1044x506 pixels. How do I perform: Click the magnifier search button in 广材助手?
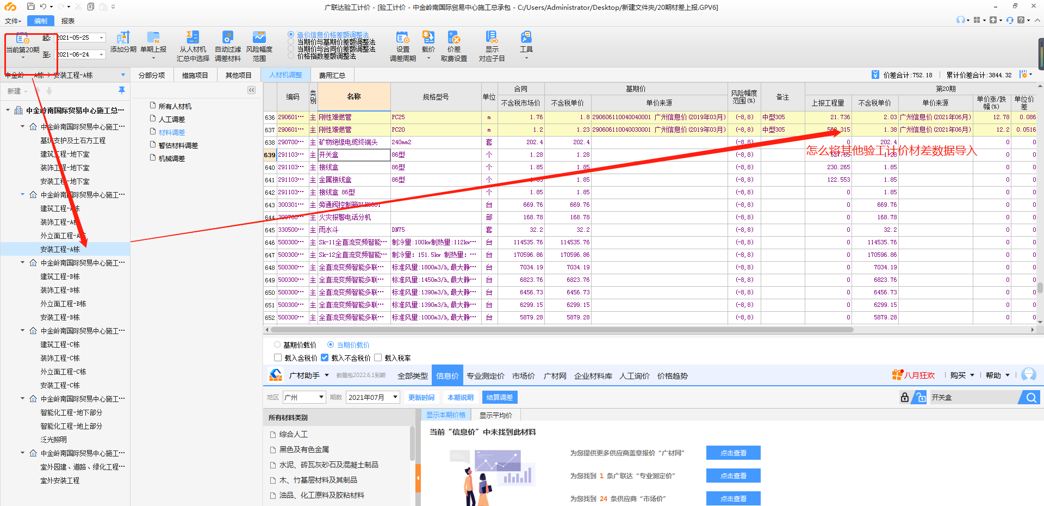(1031, 398)
